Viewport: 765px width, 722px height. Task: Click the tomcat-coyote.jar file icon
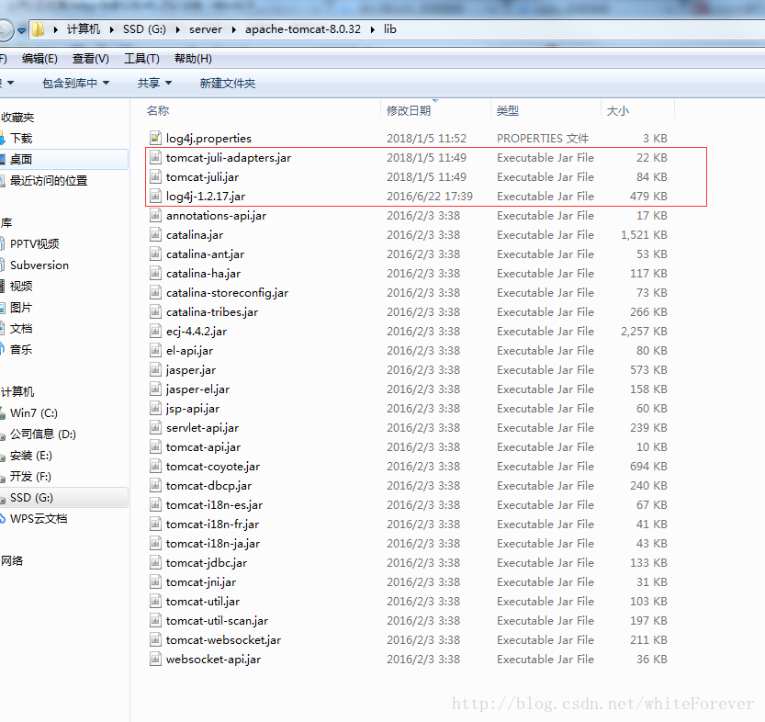click(x=155, y=466)
